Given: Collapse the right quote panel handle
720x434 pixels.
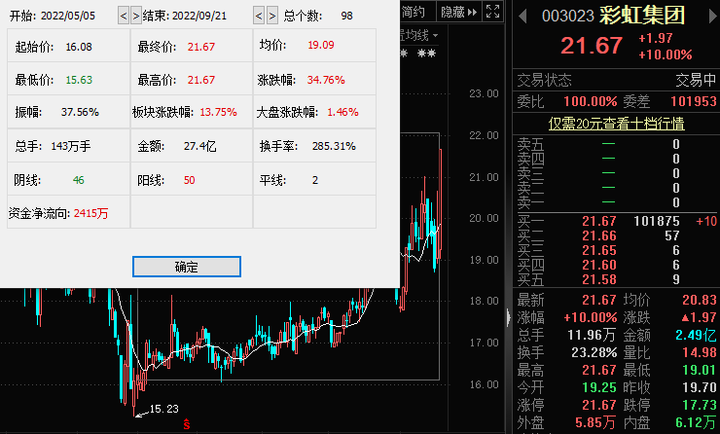Looking at the screenshot, I should (x=508, y=318).
